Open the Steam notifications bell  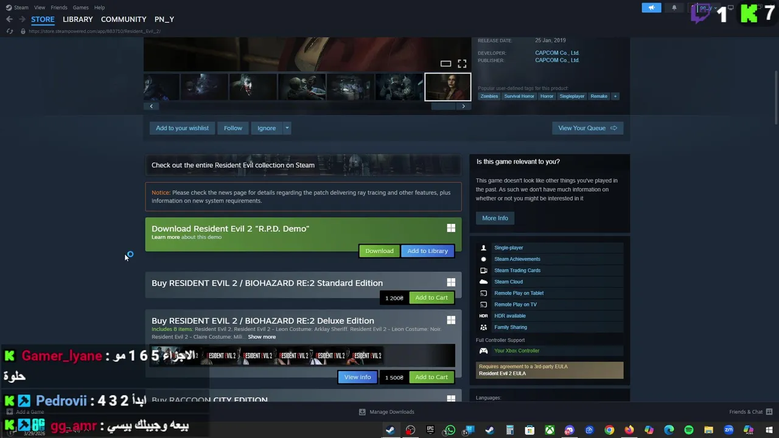(674, 7)
